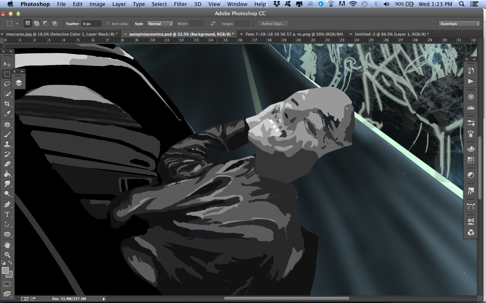This screenshot has height=303, width=486.
Task: Pick the foreground color swatch
Action: point(5,270)
